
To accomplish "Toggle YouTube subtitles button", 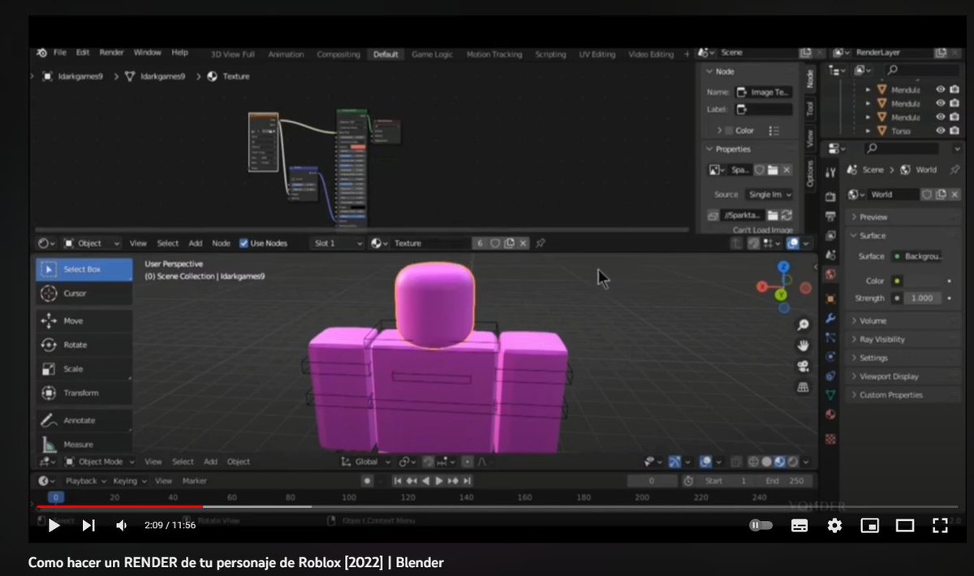I will (x=799, y=526).
